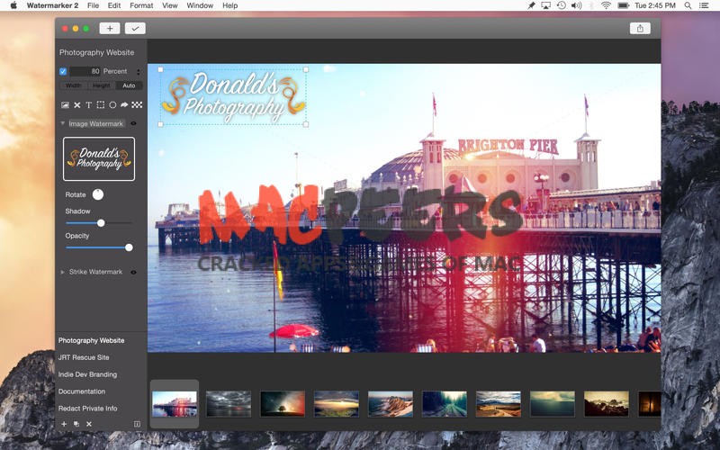The height and width of the screenshot is (450, 720).
Task: Click the Shadow slider
Action: pyautogui.click(x=99, y=223)
